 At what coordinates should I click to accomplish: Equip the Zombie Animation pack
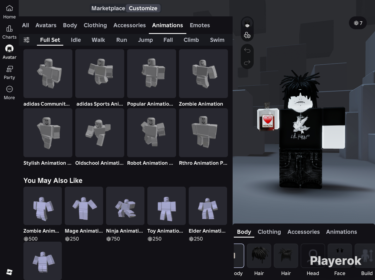click(203, 74)
